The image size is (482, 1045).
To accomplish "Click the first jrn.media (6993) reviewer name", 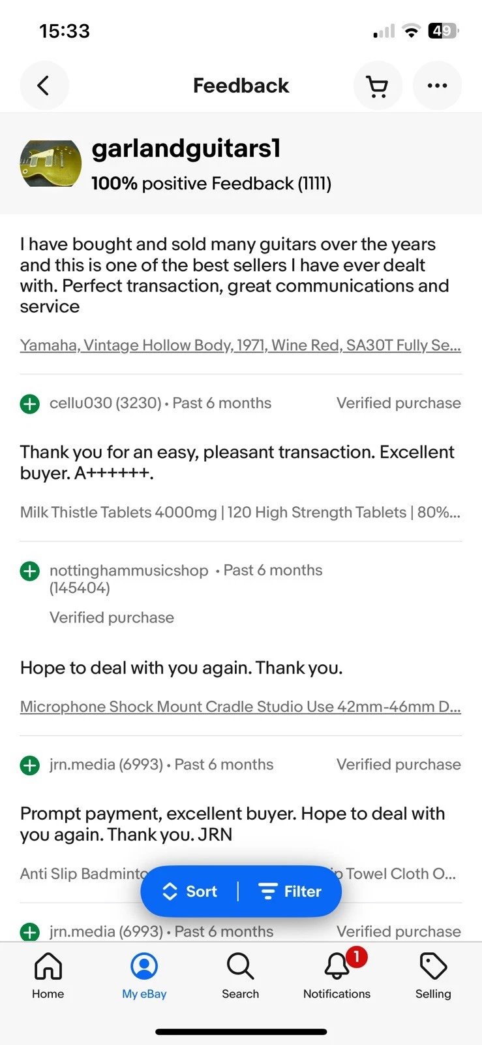I will coord(106,764).
